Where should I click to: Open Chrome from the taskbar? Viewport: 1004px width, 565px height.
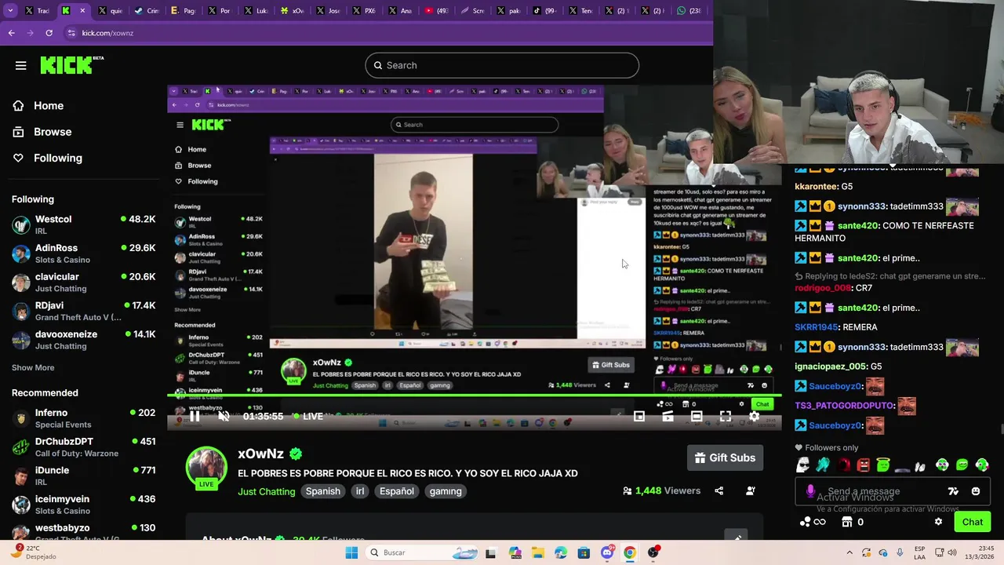pyautogui.click(x=630, y=552)
